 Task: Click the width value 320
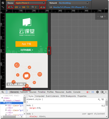pyautogui.click(x=16, y=7)
